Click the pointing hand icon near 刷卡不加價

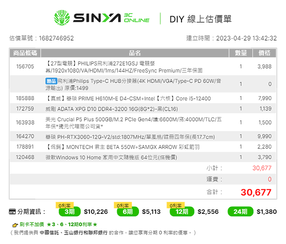[x=15, y=225]
